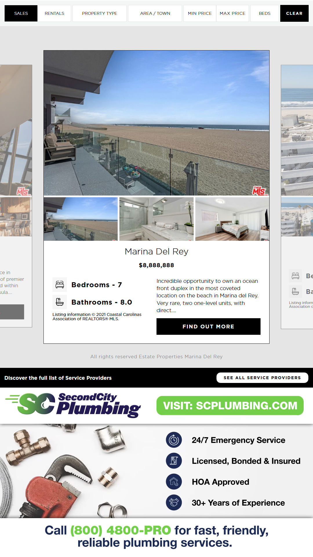Switch to the Rentals tab
The height and width of the screenshot is (557, 313).
coord(54,13)
